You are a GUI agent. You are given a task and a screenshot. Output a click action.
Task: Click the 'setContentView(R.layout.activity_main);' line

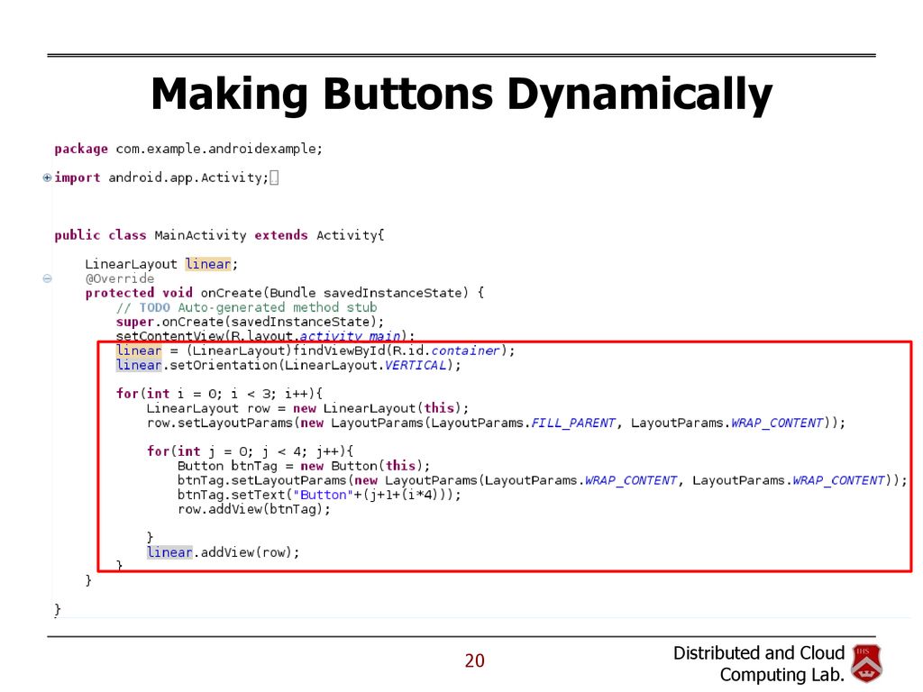[265, 336]
